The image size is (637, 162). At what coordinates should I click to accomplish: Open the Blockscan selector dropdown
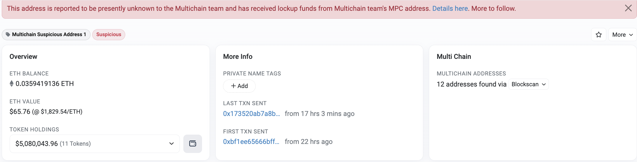point(528,84)
